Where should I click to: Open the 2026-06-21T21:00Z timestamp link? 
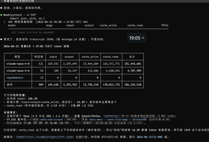(150, 137)
